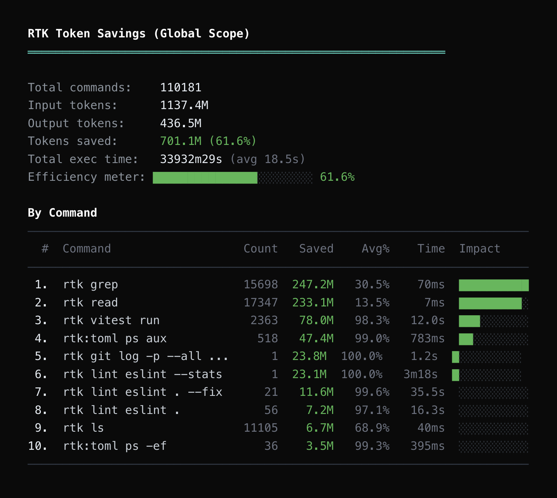Select the Total commands value 110181
This screenshot has height=498, width=557.
pos(181,87)
